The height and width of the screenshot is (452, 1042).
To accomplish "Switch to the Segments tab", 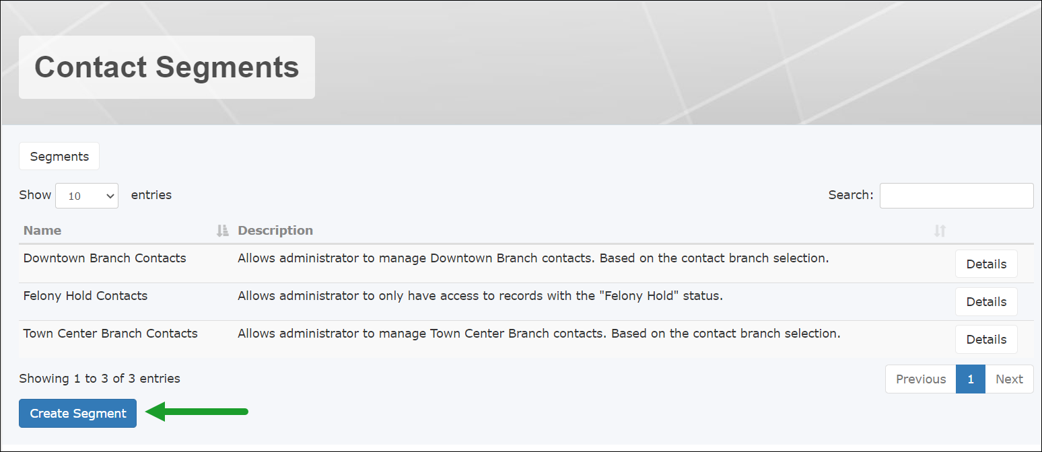I will click(59, 156).
